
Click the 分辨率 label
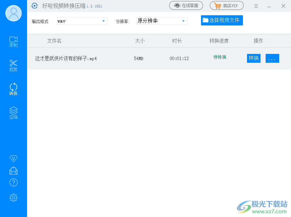122,21
